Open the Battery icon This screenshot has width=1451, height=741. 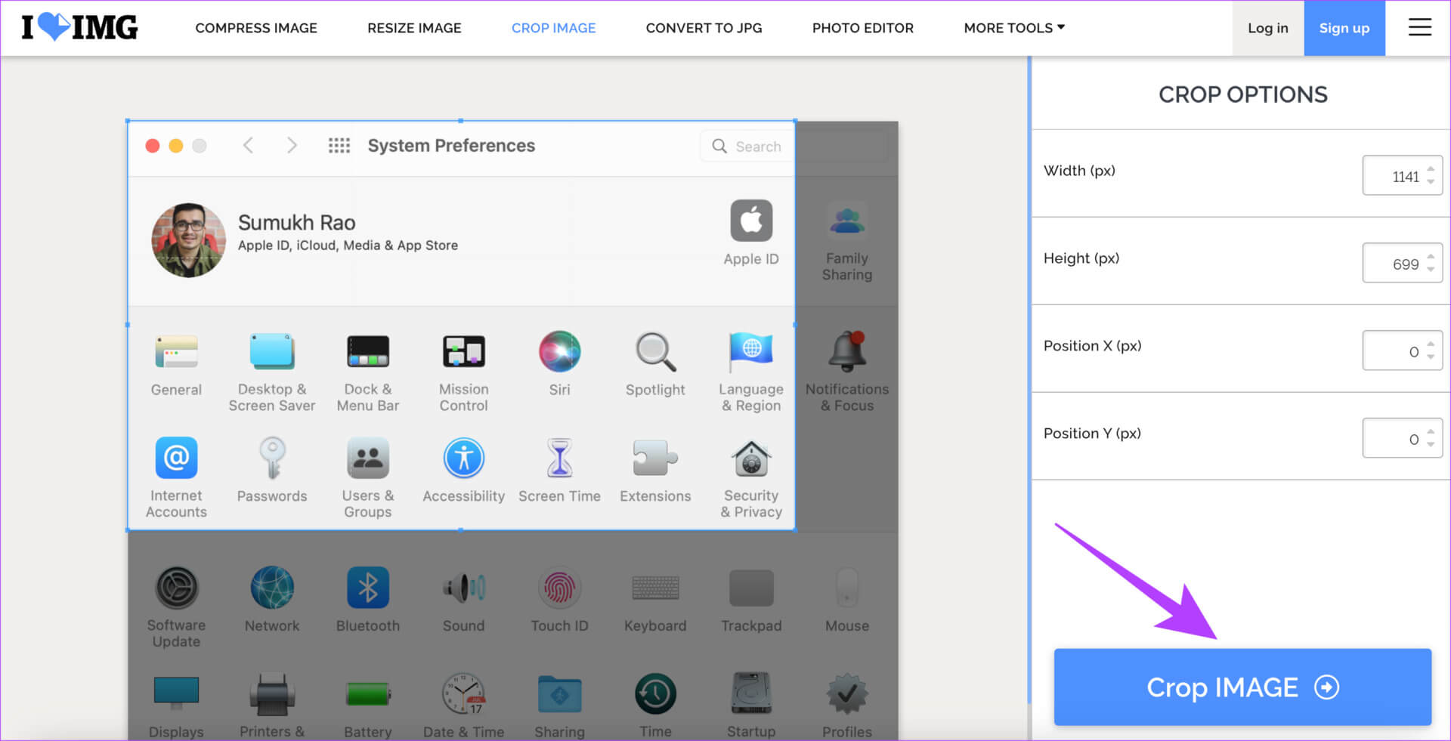point(368,693)
